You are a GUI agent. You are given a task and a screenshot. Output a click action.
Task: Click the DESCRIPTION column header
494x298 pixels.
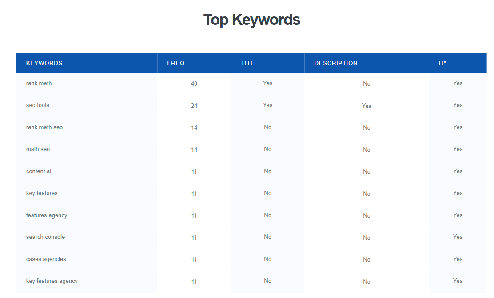click(367, 63)
